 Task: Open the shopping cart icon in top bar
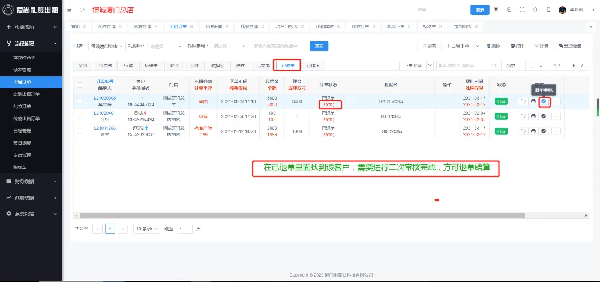(496, 10)
